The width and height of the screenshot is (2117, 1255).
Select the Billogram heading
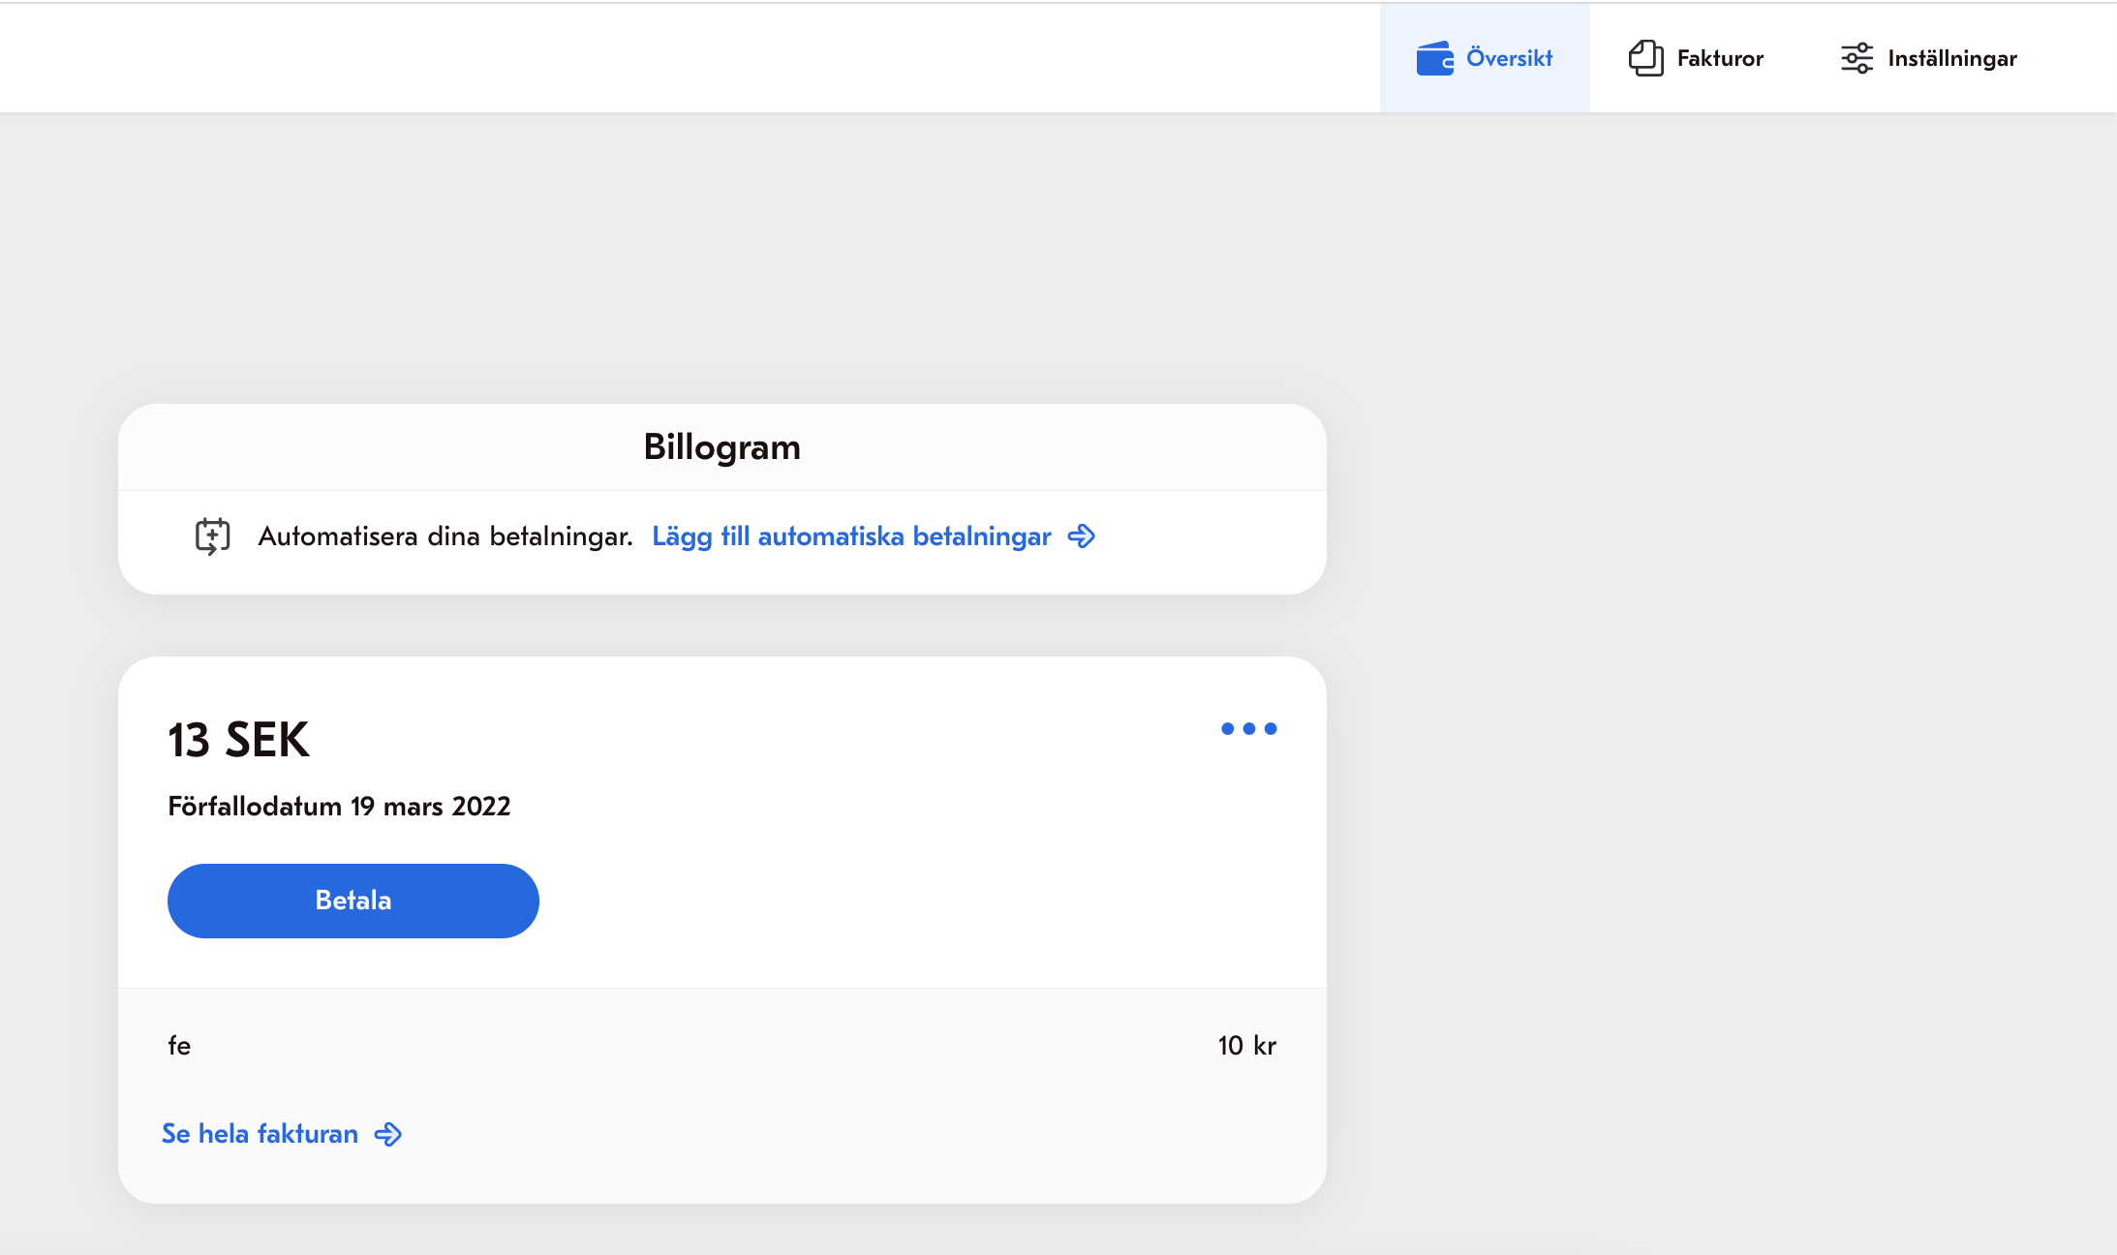coord(722,446)
